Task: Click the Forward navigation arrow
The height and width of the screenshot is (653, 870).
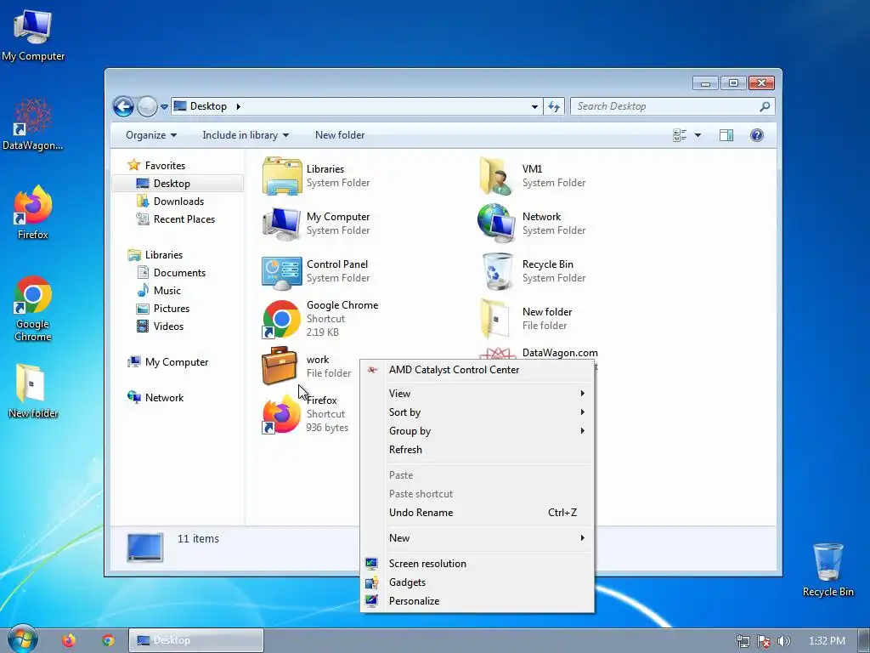Action: pos(147,106)
